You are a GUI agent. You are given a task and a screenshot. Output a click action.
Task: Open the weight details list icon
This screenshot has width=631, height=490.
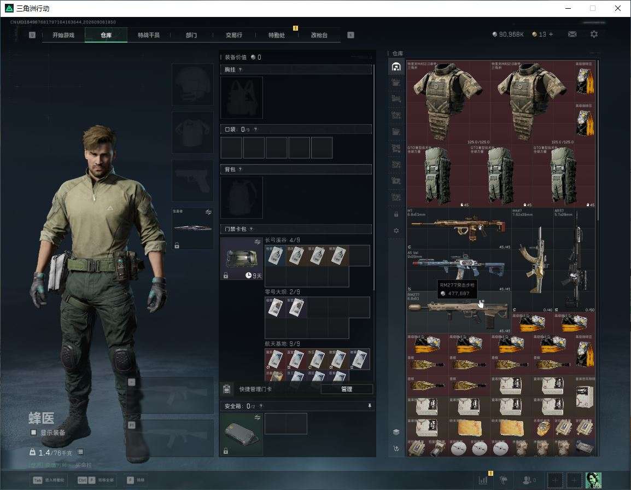[x=80, y=452]
